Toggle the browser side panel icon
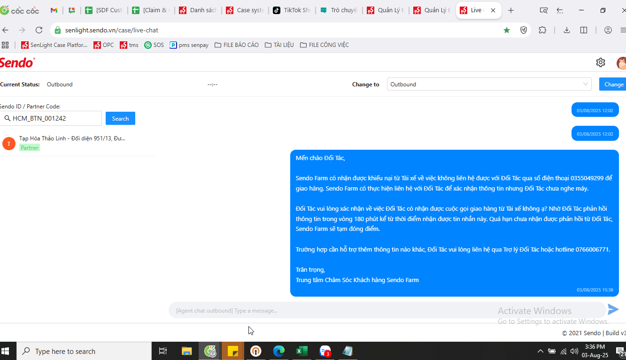The image size is (626, 360). [584, 30]
